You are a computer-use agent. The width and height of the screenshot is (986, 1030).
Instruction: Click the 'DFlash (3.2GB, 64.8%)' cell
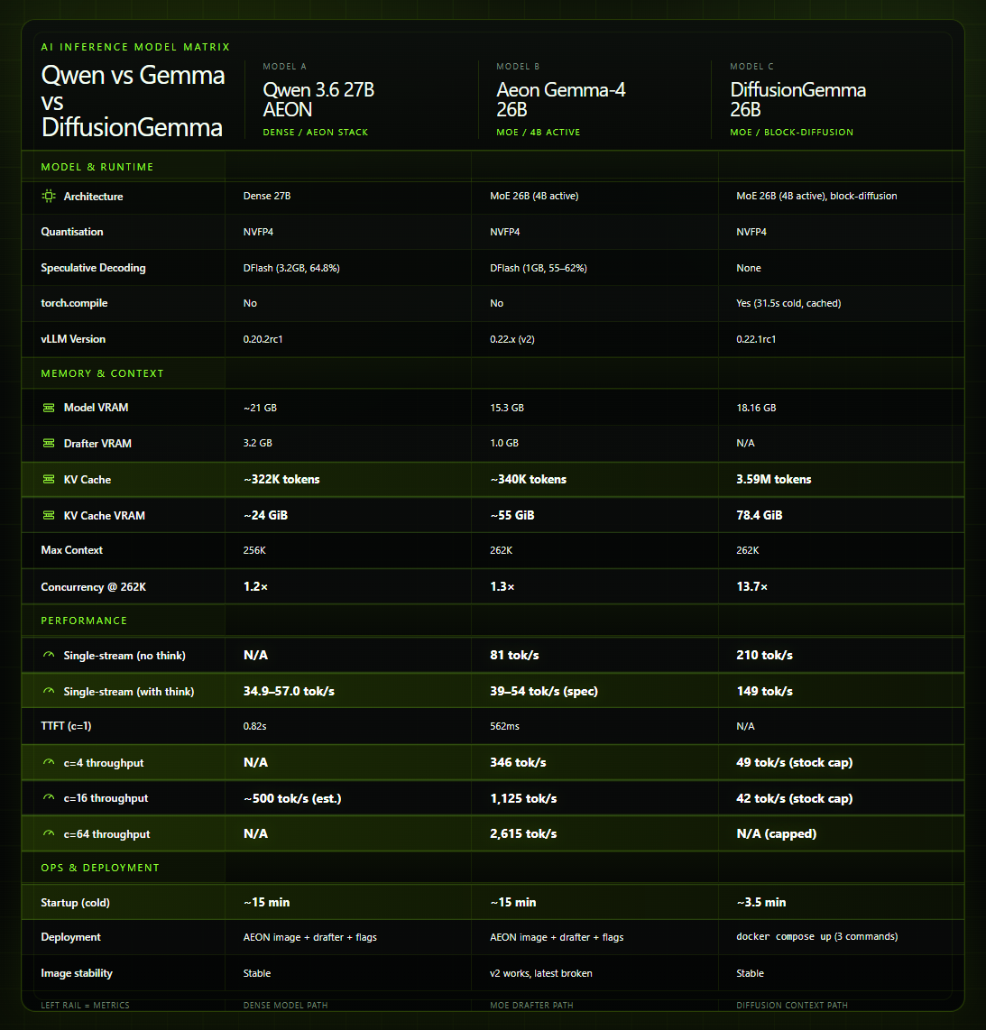[291, 268]
